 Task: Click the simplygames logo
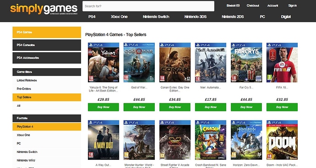click(x=44, y=9)
